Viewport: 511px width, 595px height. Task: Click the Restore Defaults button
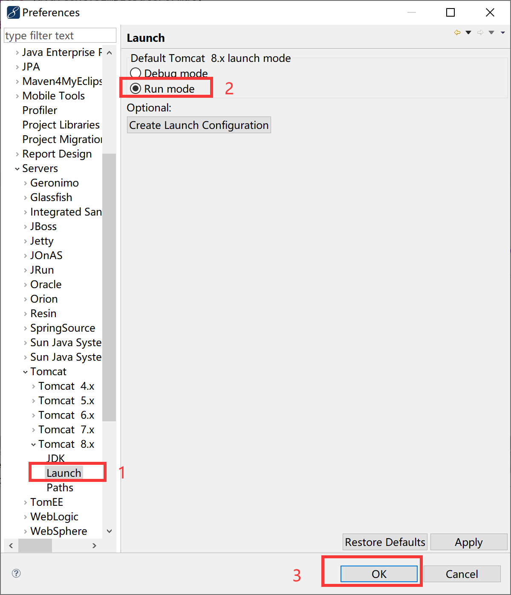pyautogui.click(x=385, y=542)
